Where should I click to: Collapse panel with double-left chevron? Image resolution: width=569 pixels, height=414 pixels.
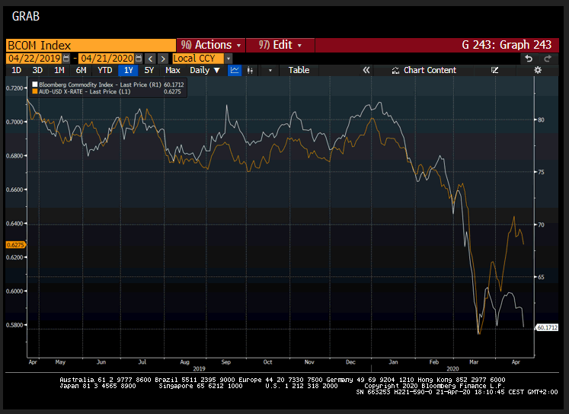click(366, 70)
